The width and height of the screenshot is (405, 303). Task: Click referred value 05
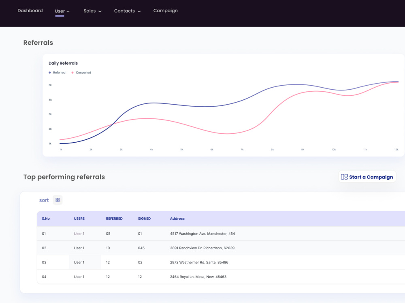(x=108, y=234)
